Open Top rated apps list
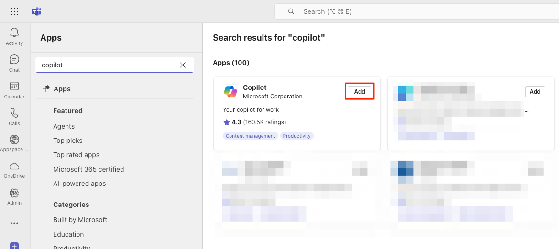Viewport: 559px width, 249px height. (x=77, y=155)
